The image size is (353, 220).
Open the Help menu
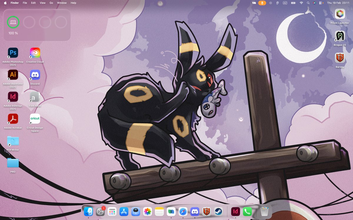74,3
